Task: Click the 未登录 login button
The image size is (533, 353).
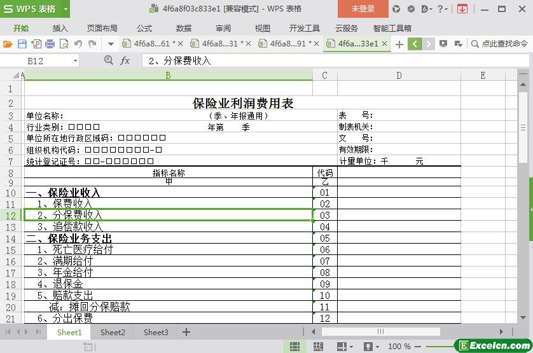Action: pos(363,9)
